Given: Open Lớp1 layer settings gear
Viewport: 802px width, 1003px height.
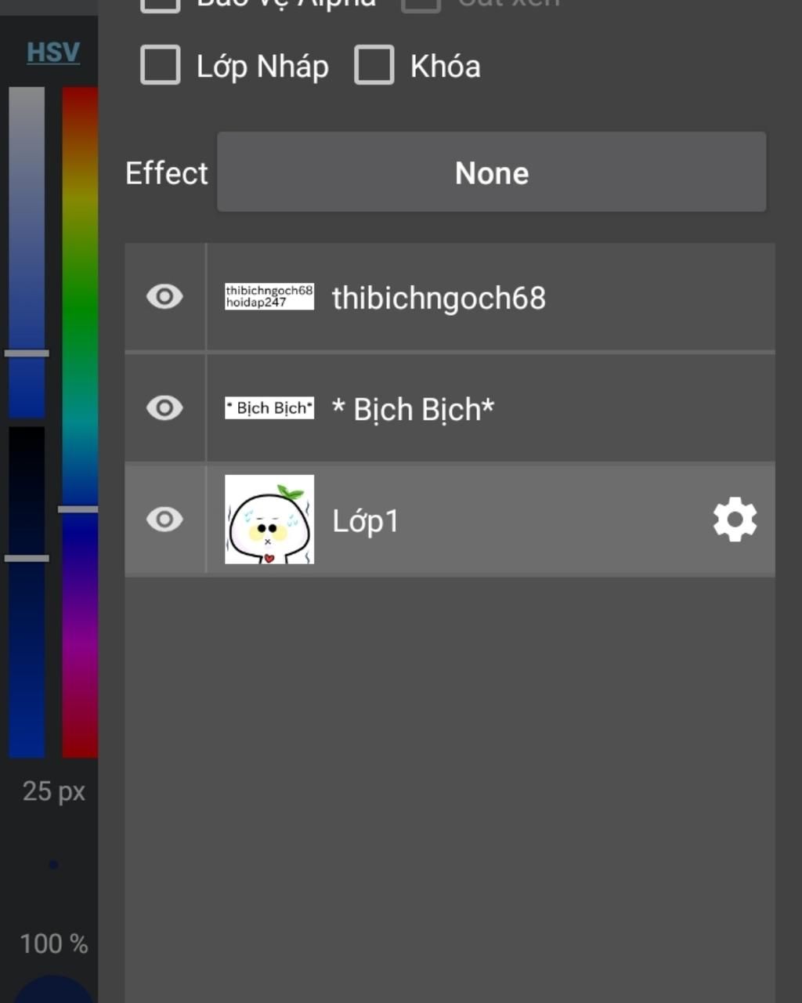Looking at the screenshot, I should (735, 520).
